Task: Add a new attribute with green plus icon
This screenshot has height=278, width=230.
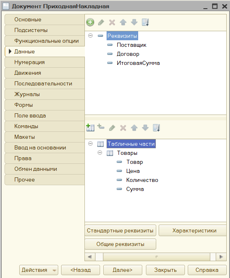Action: pos(90,22)
